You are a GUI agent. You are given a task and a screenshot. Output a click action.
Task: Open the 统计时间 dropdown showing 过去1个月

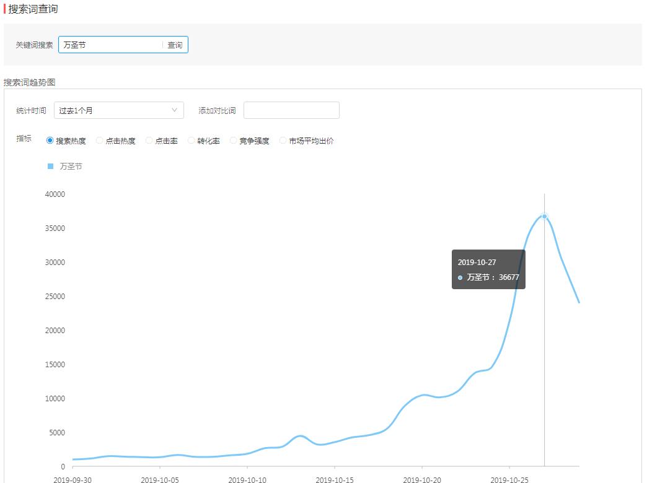[x=119, y=110]
